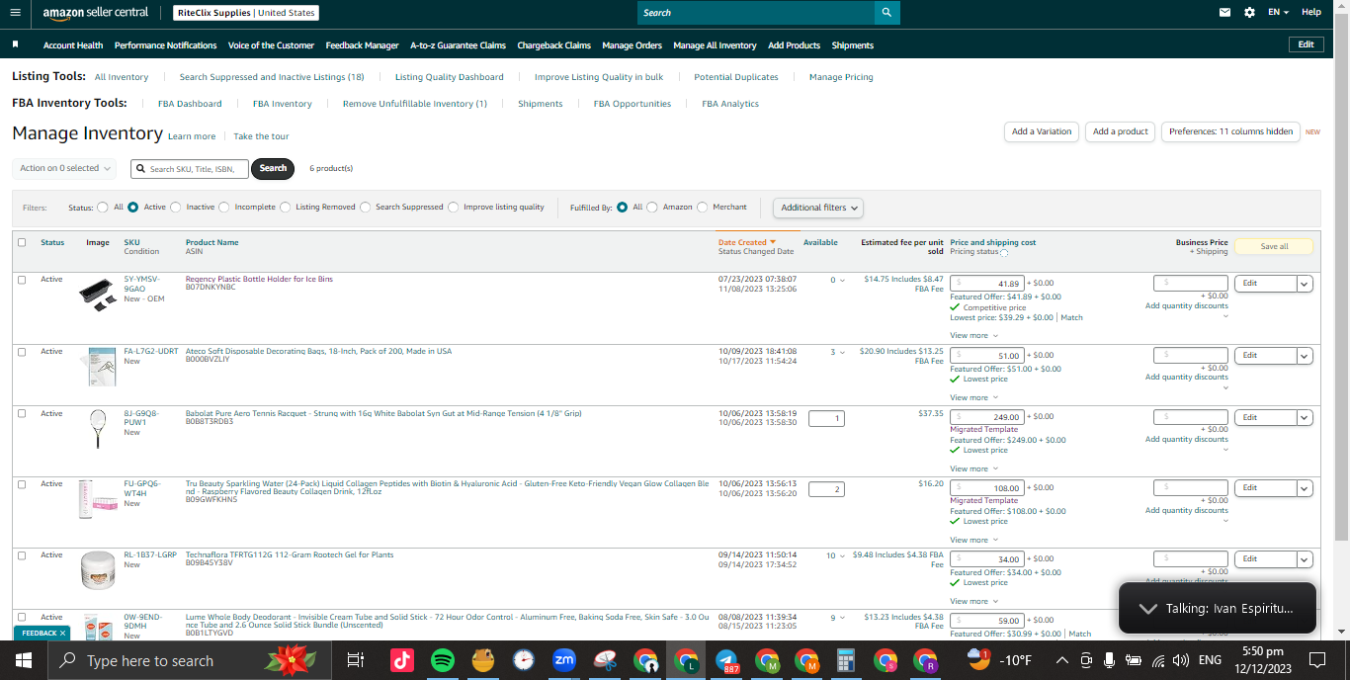Click the volume speaker tray icon
Image resolution: width=1350 pixels, height=680 pixels.
point(1180,660)
